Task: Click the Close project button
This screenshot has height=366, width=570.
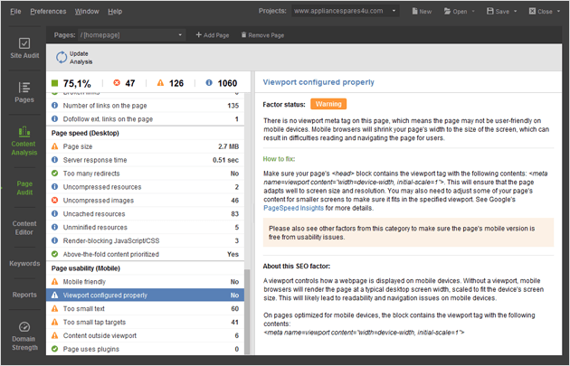Action: 540,11
